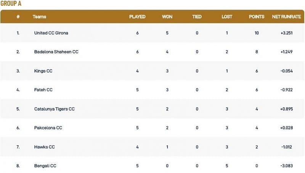Click the Teams column header

40,17
